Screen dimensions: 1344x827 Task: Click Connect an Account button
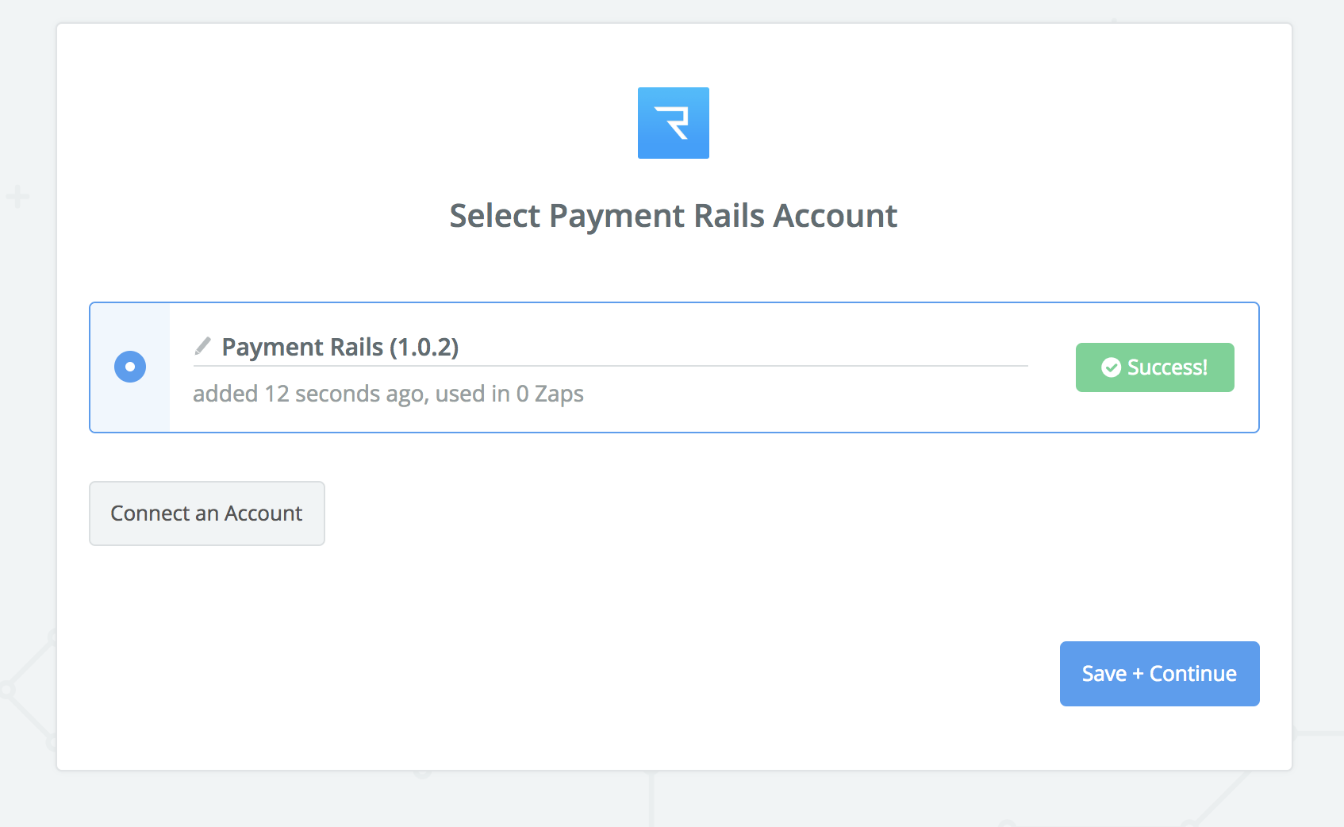coord(207,514)
